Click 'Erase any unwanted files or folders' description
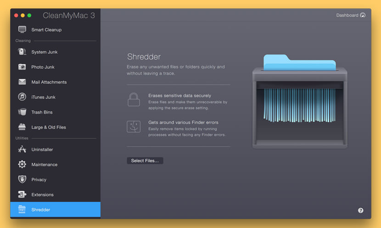Screen dimensions: 381x228 pos(176,70)
